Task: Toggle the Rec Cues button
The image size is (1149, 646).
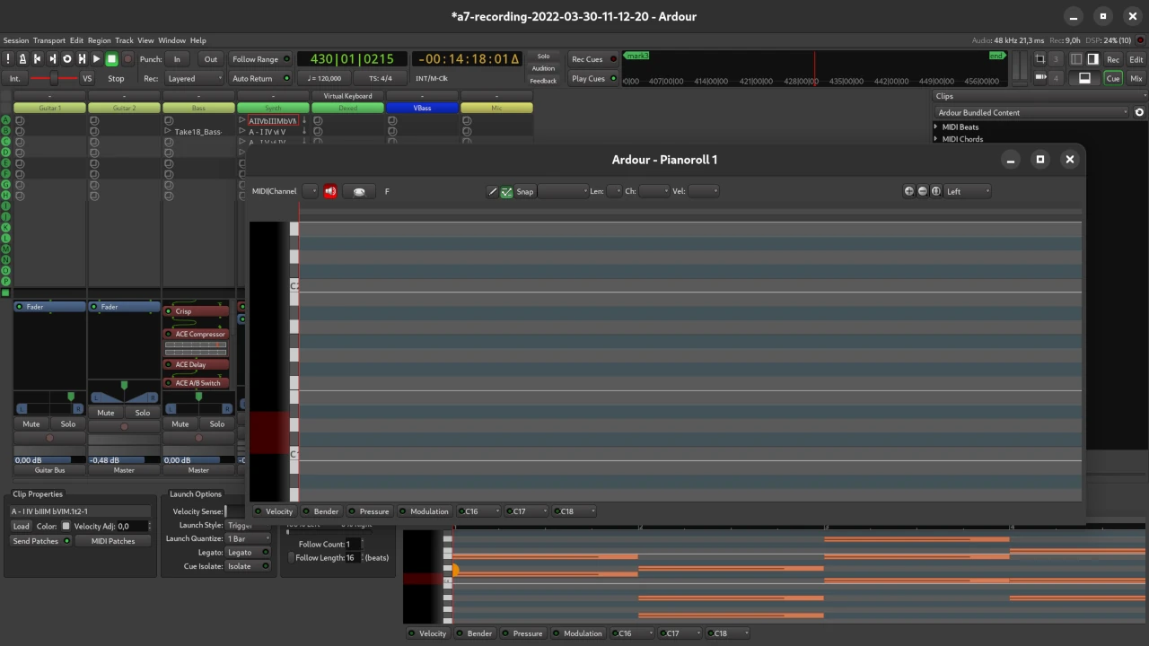Action: click(593, 59)
